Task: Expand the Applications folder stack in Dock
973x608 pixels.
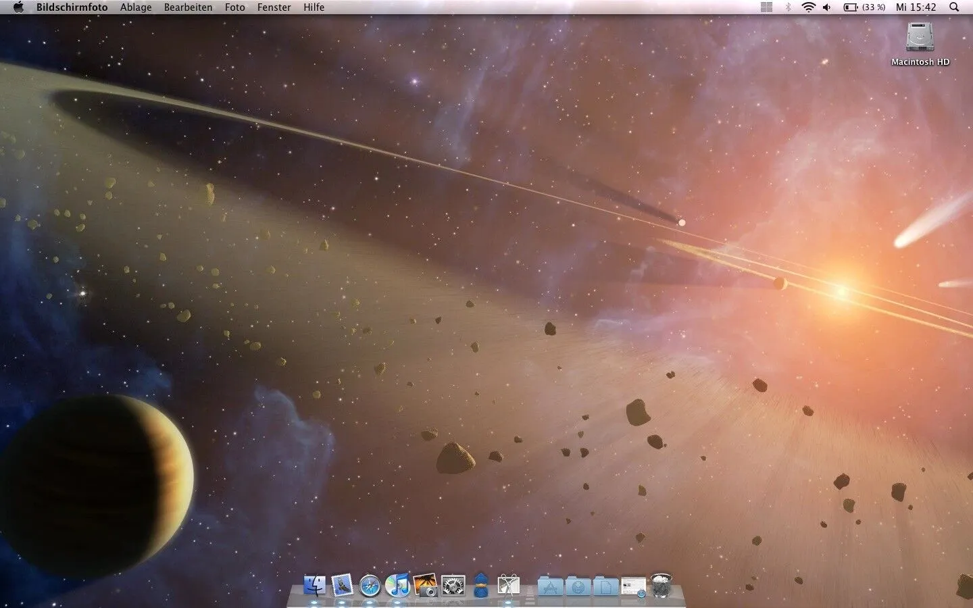Action: click(x=550, y=586)
